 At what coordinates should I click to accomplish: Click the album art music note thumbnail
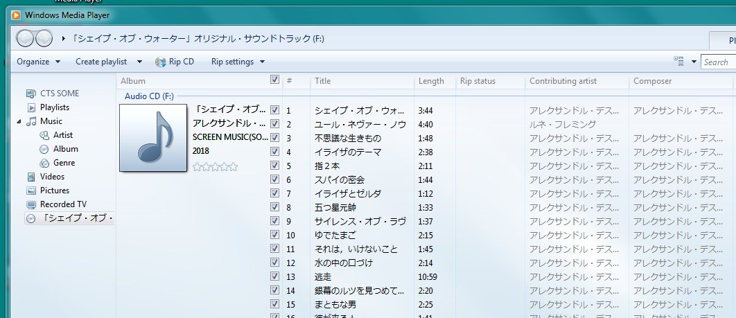tap(153, 137)
